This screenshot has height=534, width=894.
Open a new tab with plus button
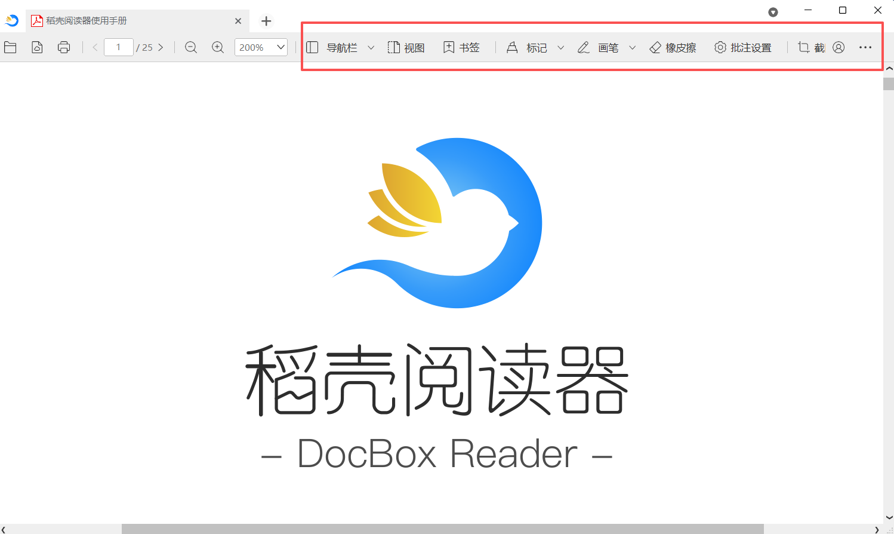click(266, 21)
